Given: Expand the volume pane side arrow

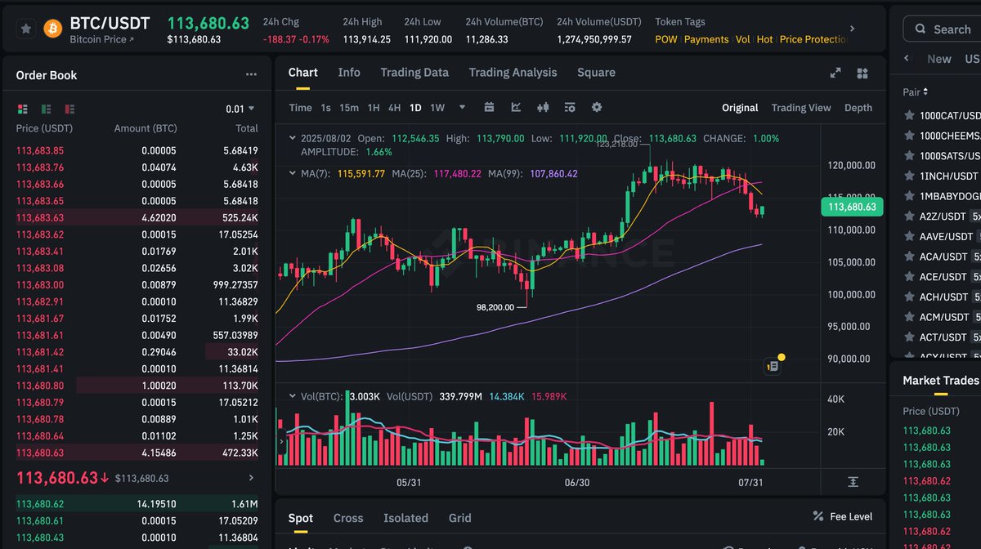Looking at the screenshot, I should pyautogui.click(x=282, y=441).
